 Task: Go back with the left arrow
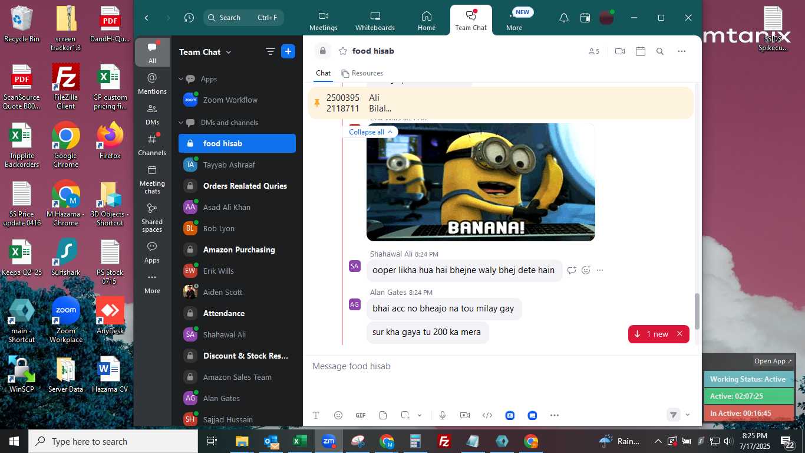[x=147, y=18]
